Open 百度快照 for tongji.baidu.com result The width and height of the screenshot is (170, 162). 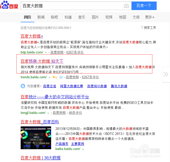59,113
